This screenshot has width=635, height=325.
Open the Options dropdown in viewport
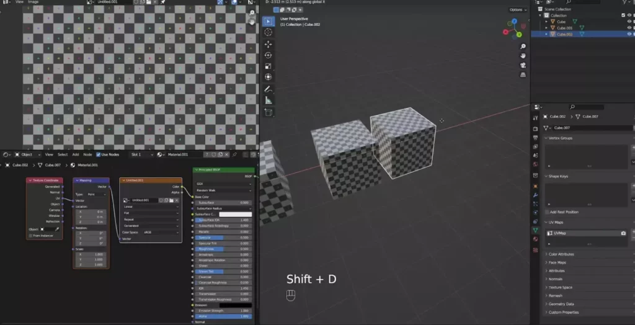tap(517, 10)
